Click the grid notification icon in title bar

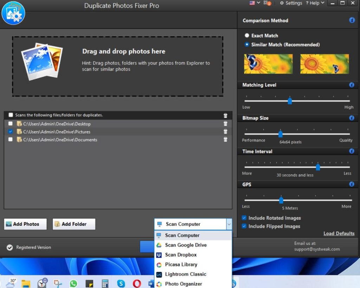(x=267, y=3)
